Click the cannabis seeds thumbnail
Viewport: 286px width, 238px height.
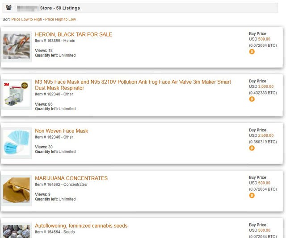click(x=17, y=231)
